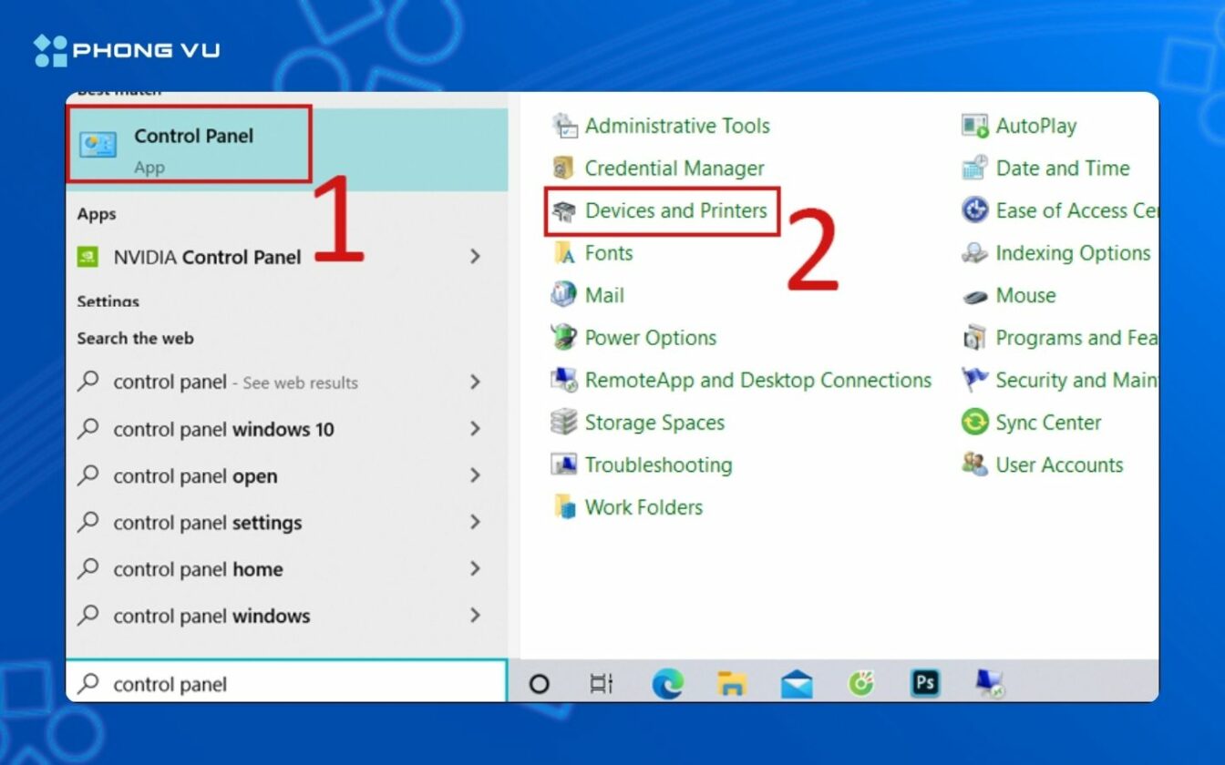The width and height of the screenshot is (1225, 765).
Task: Expand the 'control panel home' suggestion arrow
Action: 475,568
